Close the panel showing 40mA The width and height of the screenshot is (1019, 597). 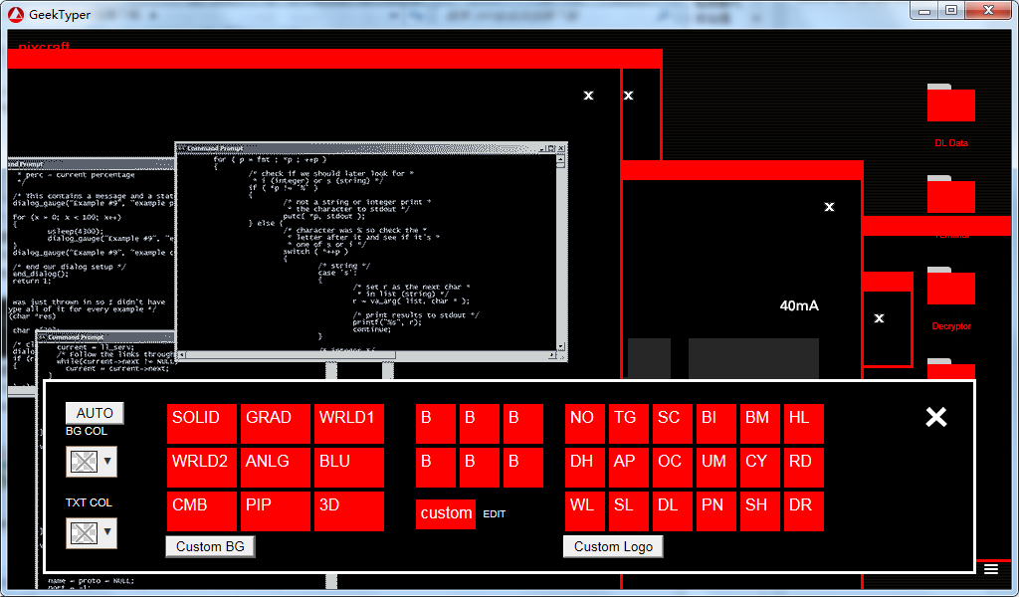point(829,207)
